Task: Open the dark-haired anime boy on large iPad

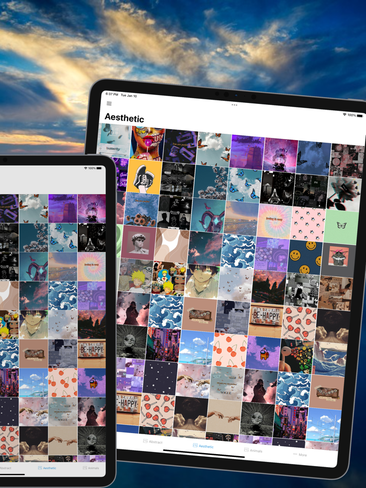Action: (202, 282)
